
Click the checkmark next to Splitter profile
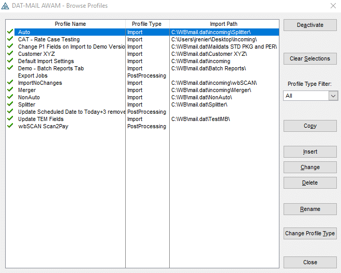[10, 104]
